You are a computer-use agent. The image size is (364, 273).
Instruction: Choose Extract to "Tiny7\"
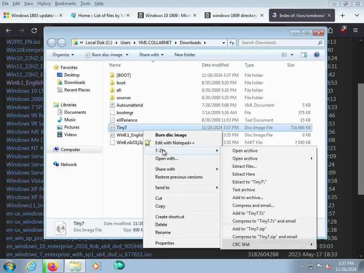tap(249, 182)
